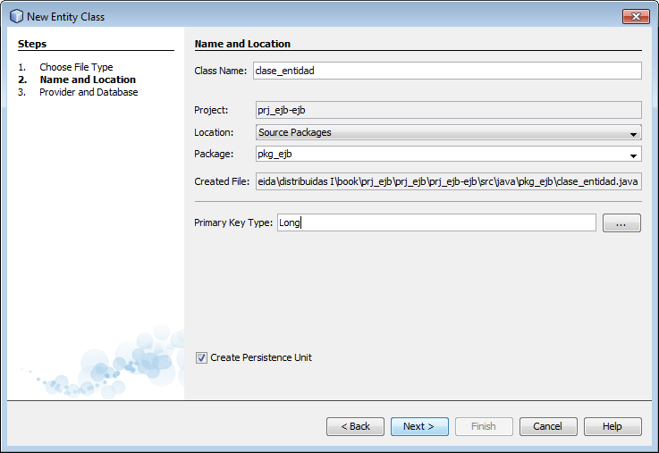Click the Created File path field

[447, 181]
